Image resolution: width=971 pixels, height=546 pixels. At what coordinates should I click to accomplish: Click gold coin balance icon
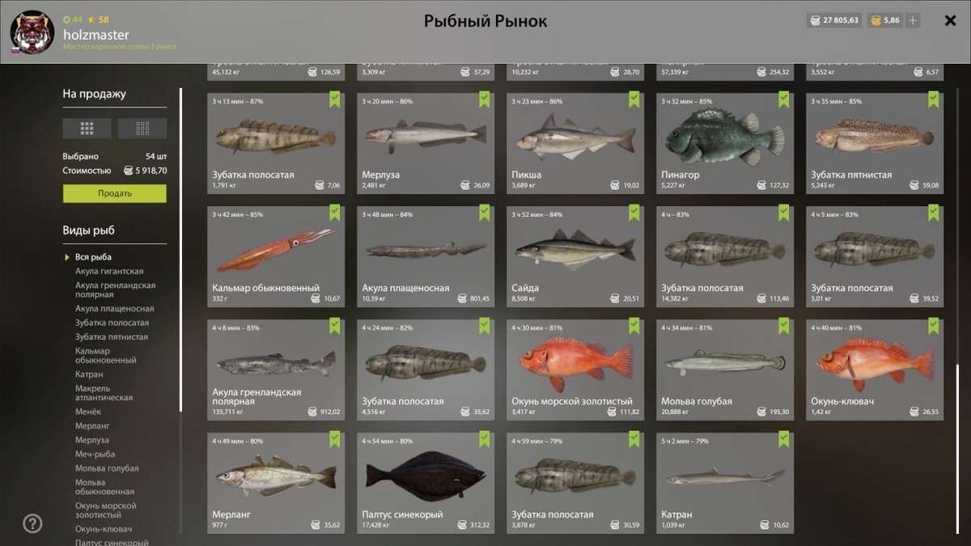[876, 20]
